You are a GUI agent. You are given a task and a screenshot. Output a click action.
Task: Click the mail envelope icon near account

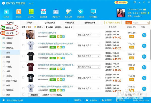(x=144, y=10)
